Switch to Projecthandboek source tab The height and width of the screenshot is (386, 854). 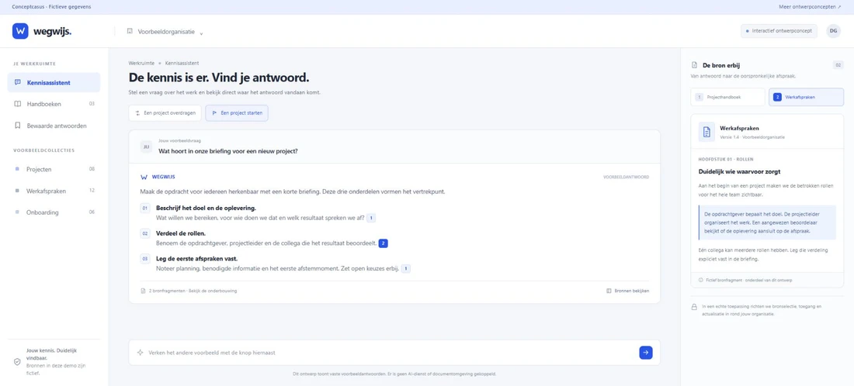tap(727, 97)
